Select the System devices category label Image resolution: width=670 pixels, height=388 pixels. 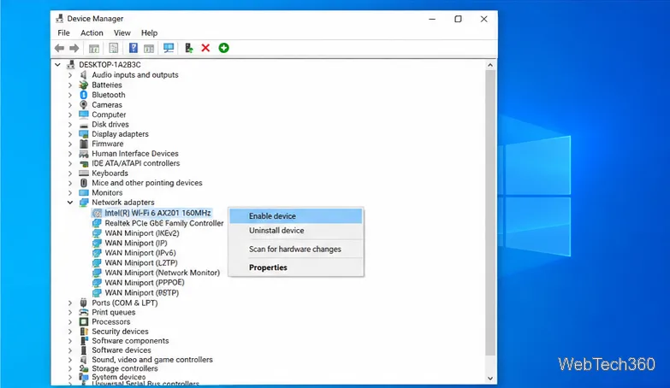click(119, 377)
